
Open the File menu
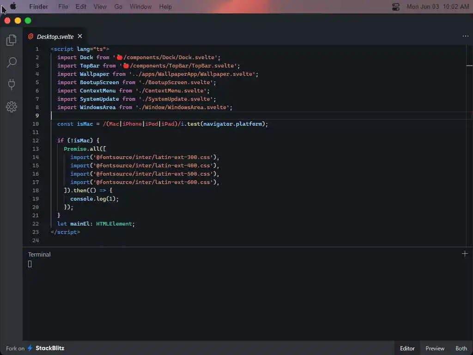pos(63,6)
